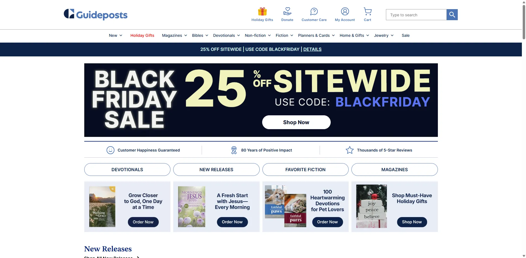Open Holiday Gifts gift box icon
526x258 pixels.
tap(262, 12)
